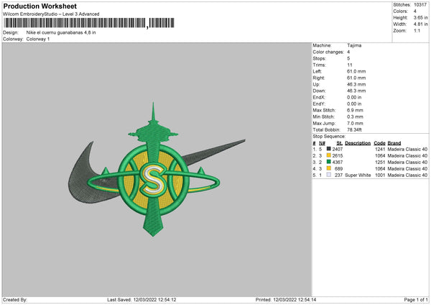Select the Total Bobbin value '78.34ft'
This screenshot has width=431, height=305.
tap(355, 129)
